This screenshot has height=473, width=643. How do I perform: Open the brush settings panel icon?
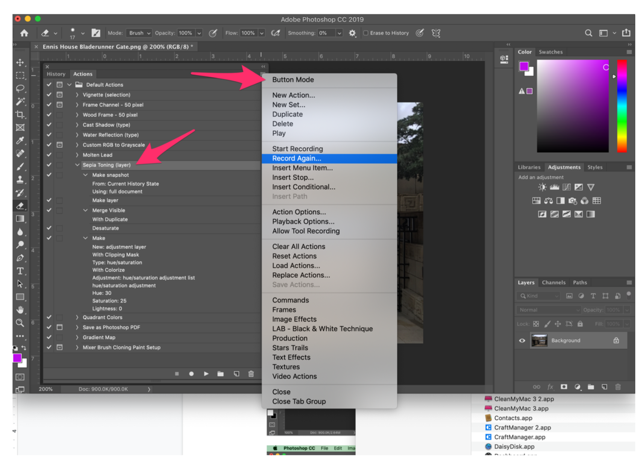96,33
